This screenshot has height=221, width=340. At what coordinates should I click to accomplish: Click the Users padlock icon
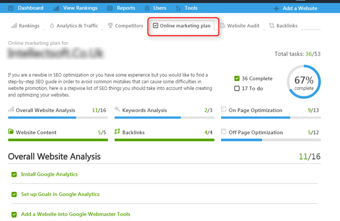(x=147, y=8)
